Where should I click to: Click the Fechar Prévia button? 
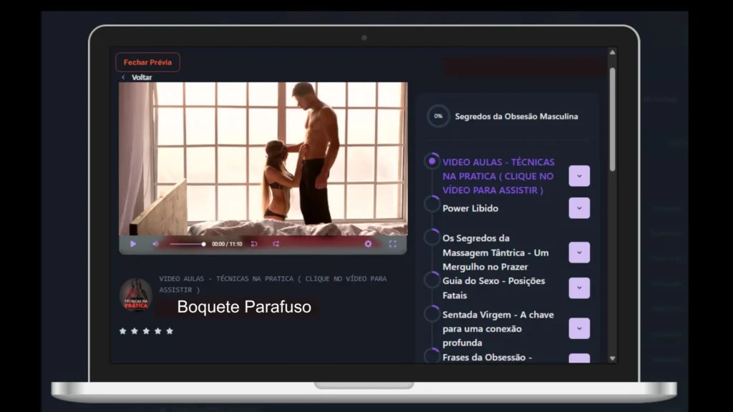click(x=147, y=62)
